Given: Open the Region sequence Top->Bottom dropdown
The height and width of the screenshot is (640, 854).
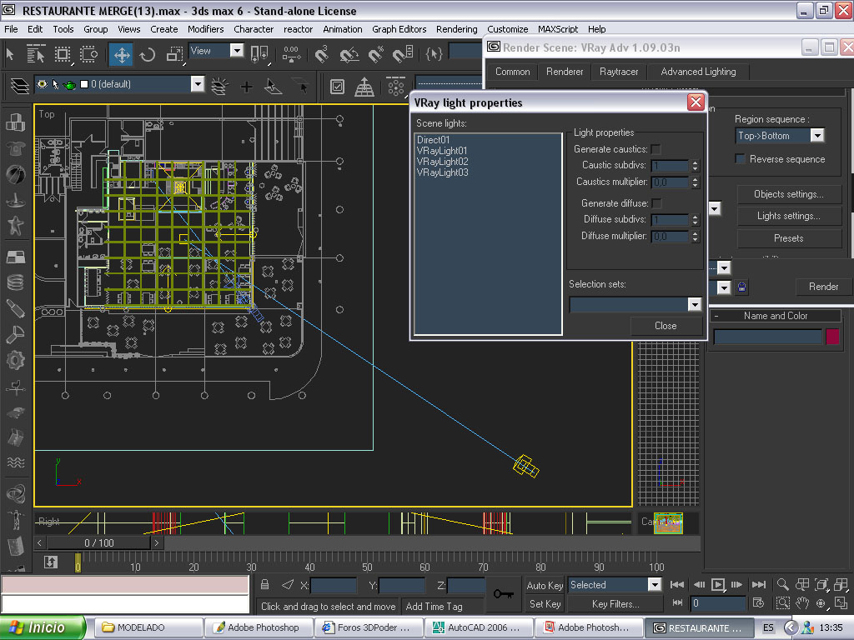Looking at the screenshot, I should pos(817,136).
